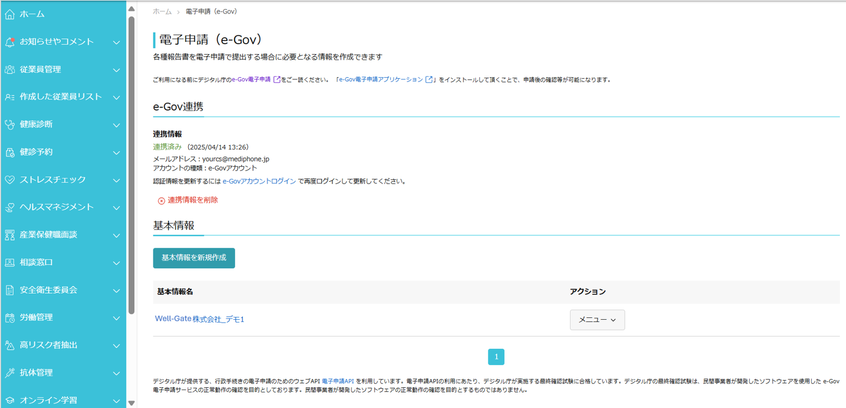846x408 pixels.
Task: Click the clock icon for 労働管理
Action: pos(10,318)
